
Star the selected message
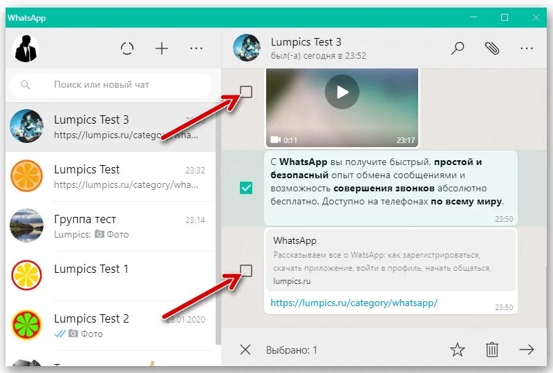[458, 350]
